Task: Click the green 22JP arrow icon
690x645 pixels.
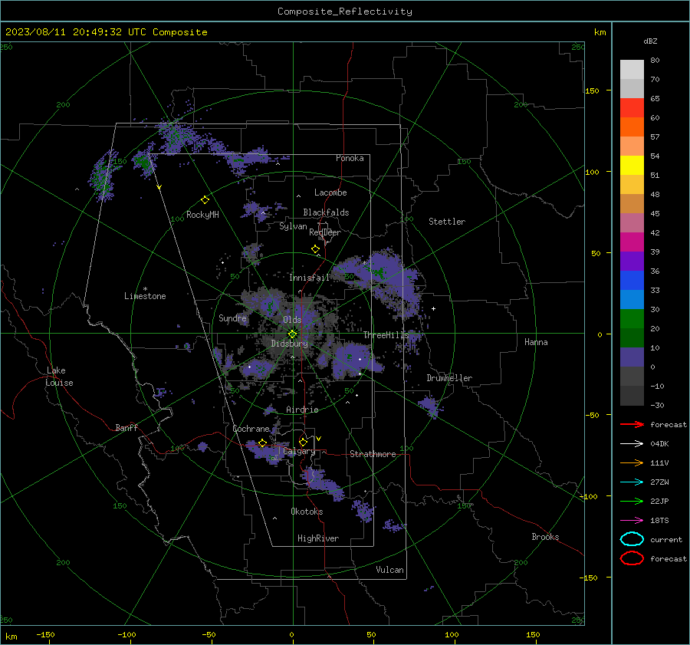Action: point(632,501)
